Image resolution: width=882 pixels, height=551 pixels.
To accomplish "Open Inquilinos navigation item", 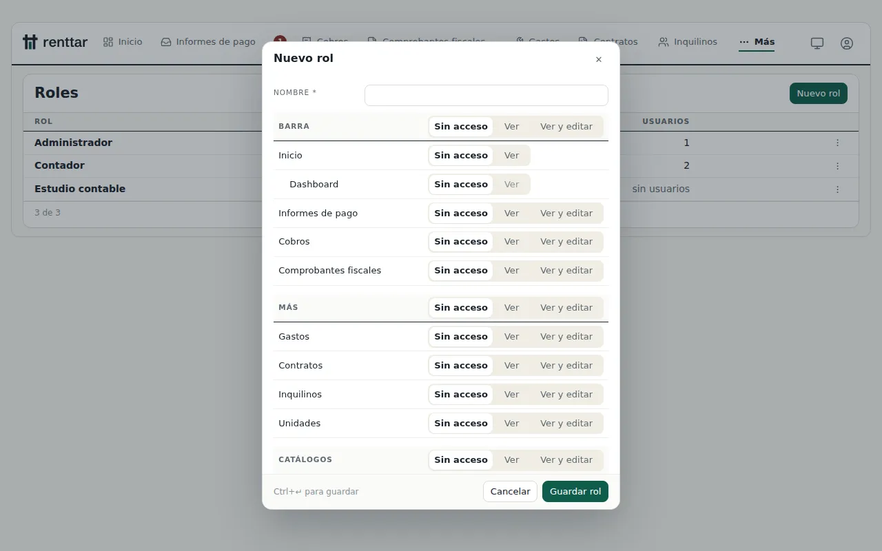I will pos(688,42).
